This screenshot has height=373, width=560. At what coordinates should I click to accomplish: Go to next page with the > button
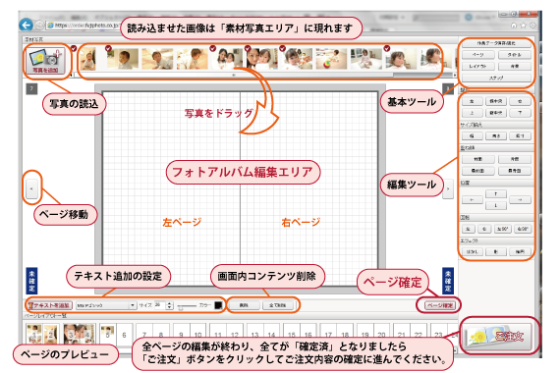(448, 188)
